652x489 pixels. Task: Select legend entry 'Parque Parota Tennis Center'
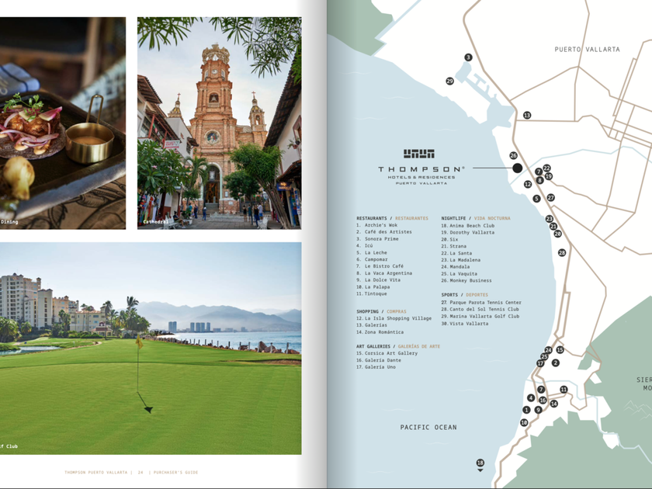(x=481, y=302)
